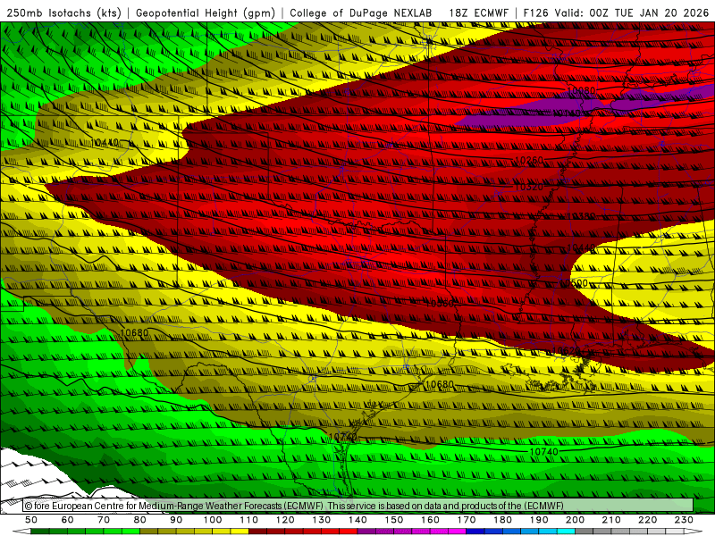
Task: Click the 10080 height contour label
Action: (581, 91)
